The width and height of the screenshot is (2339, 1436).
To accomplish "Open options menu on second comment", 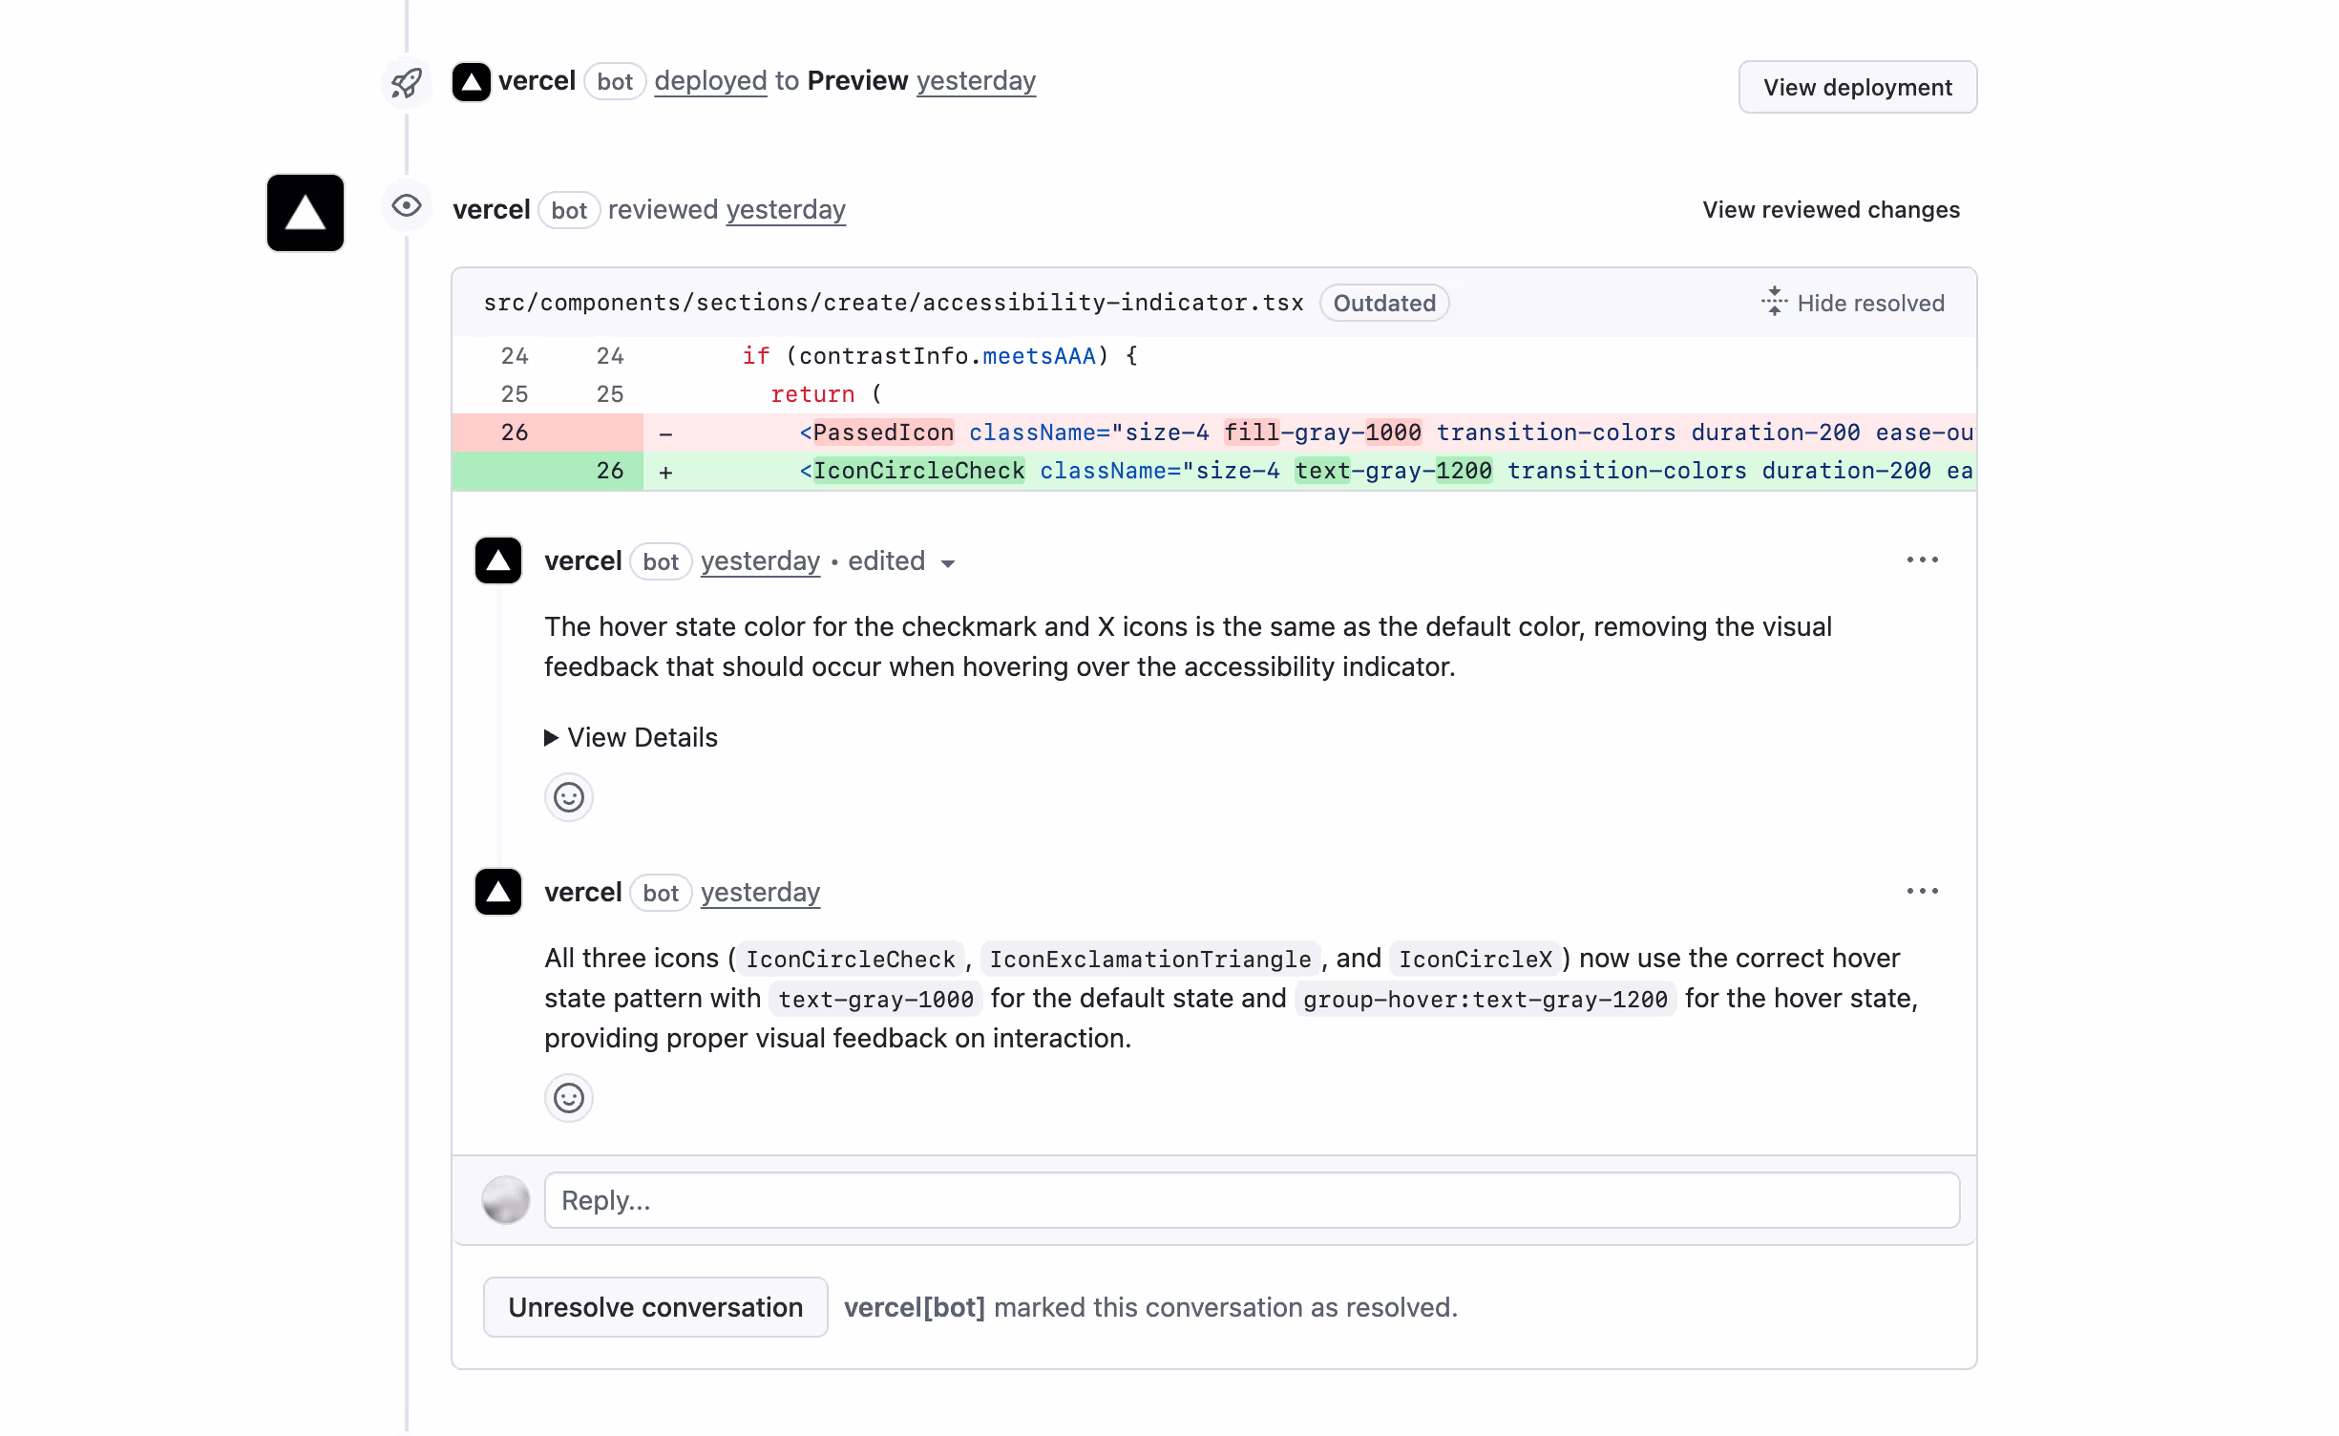I will (x=1922, y=892).
